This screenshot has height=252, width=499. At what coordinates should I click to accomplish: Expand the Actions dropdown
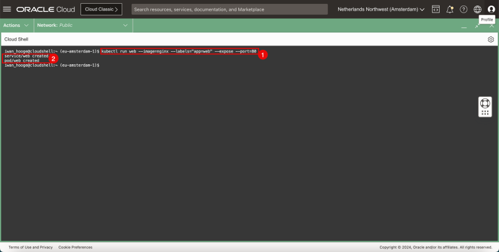point(16,26)
